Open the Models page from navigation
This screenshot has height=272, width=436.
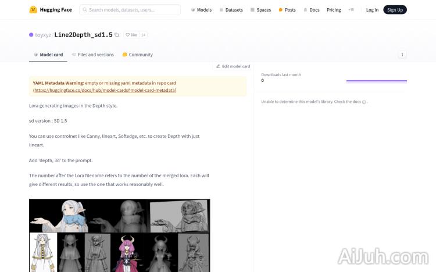[201, 10]
